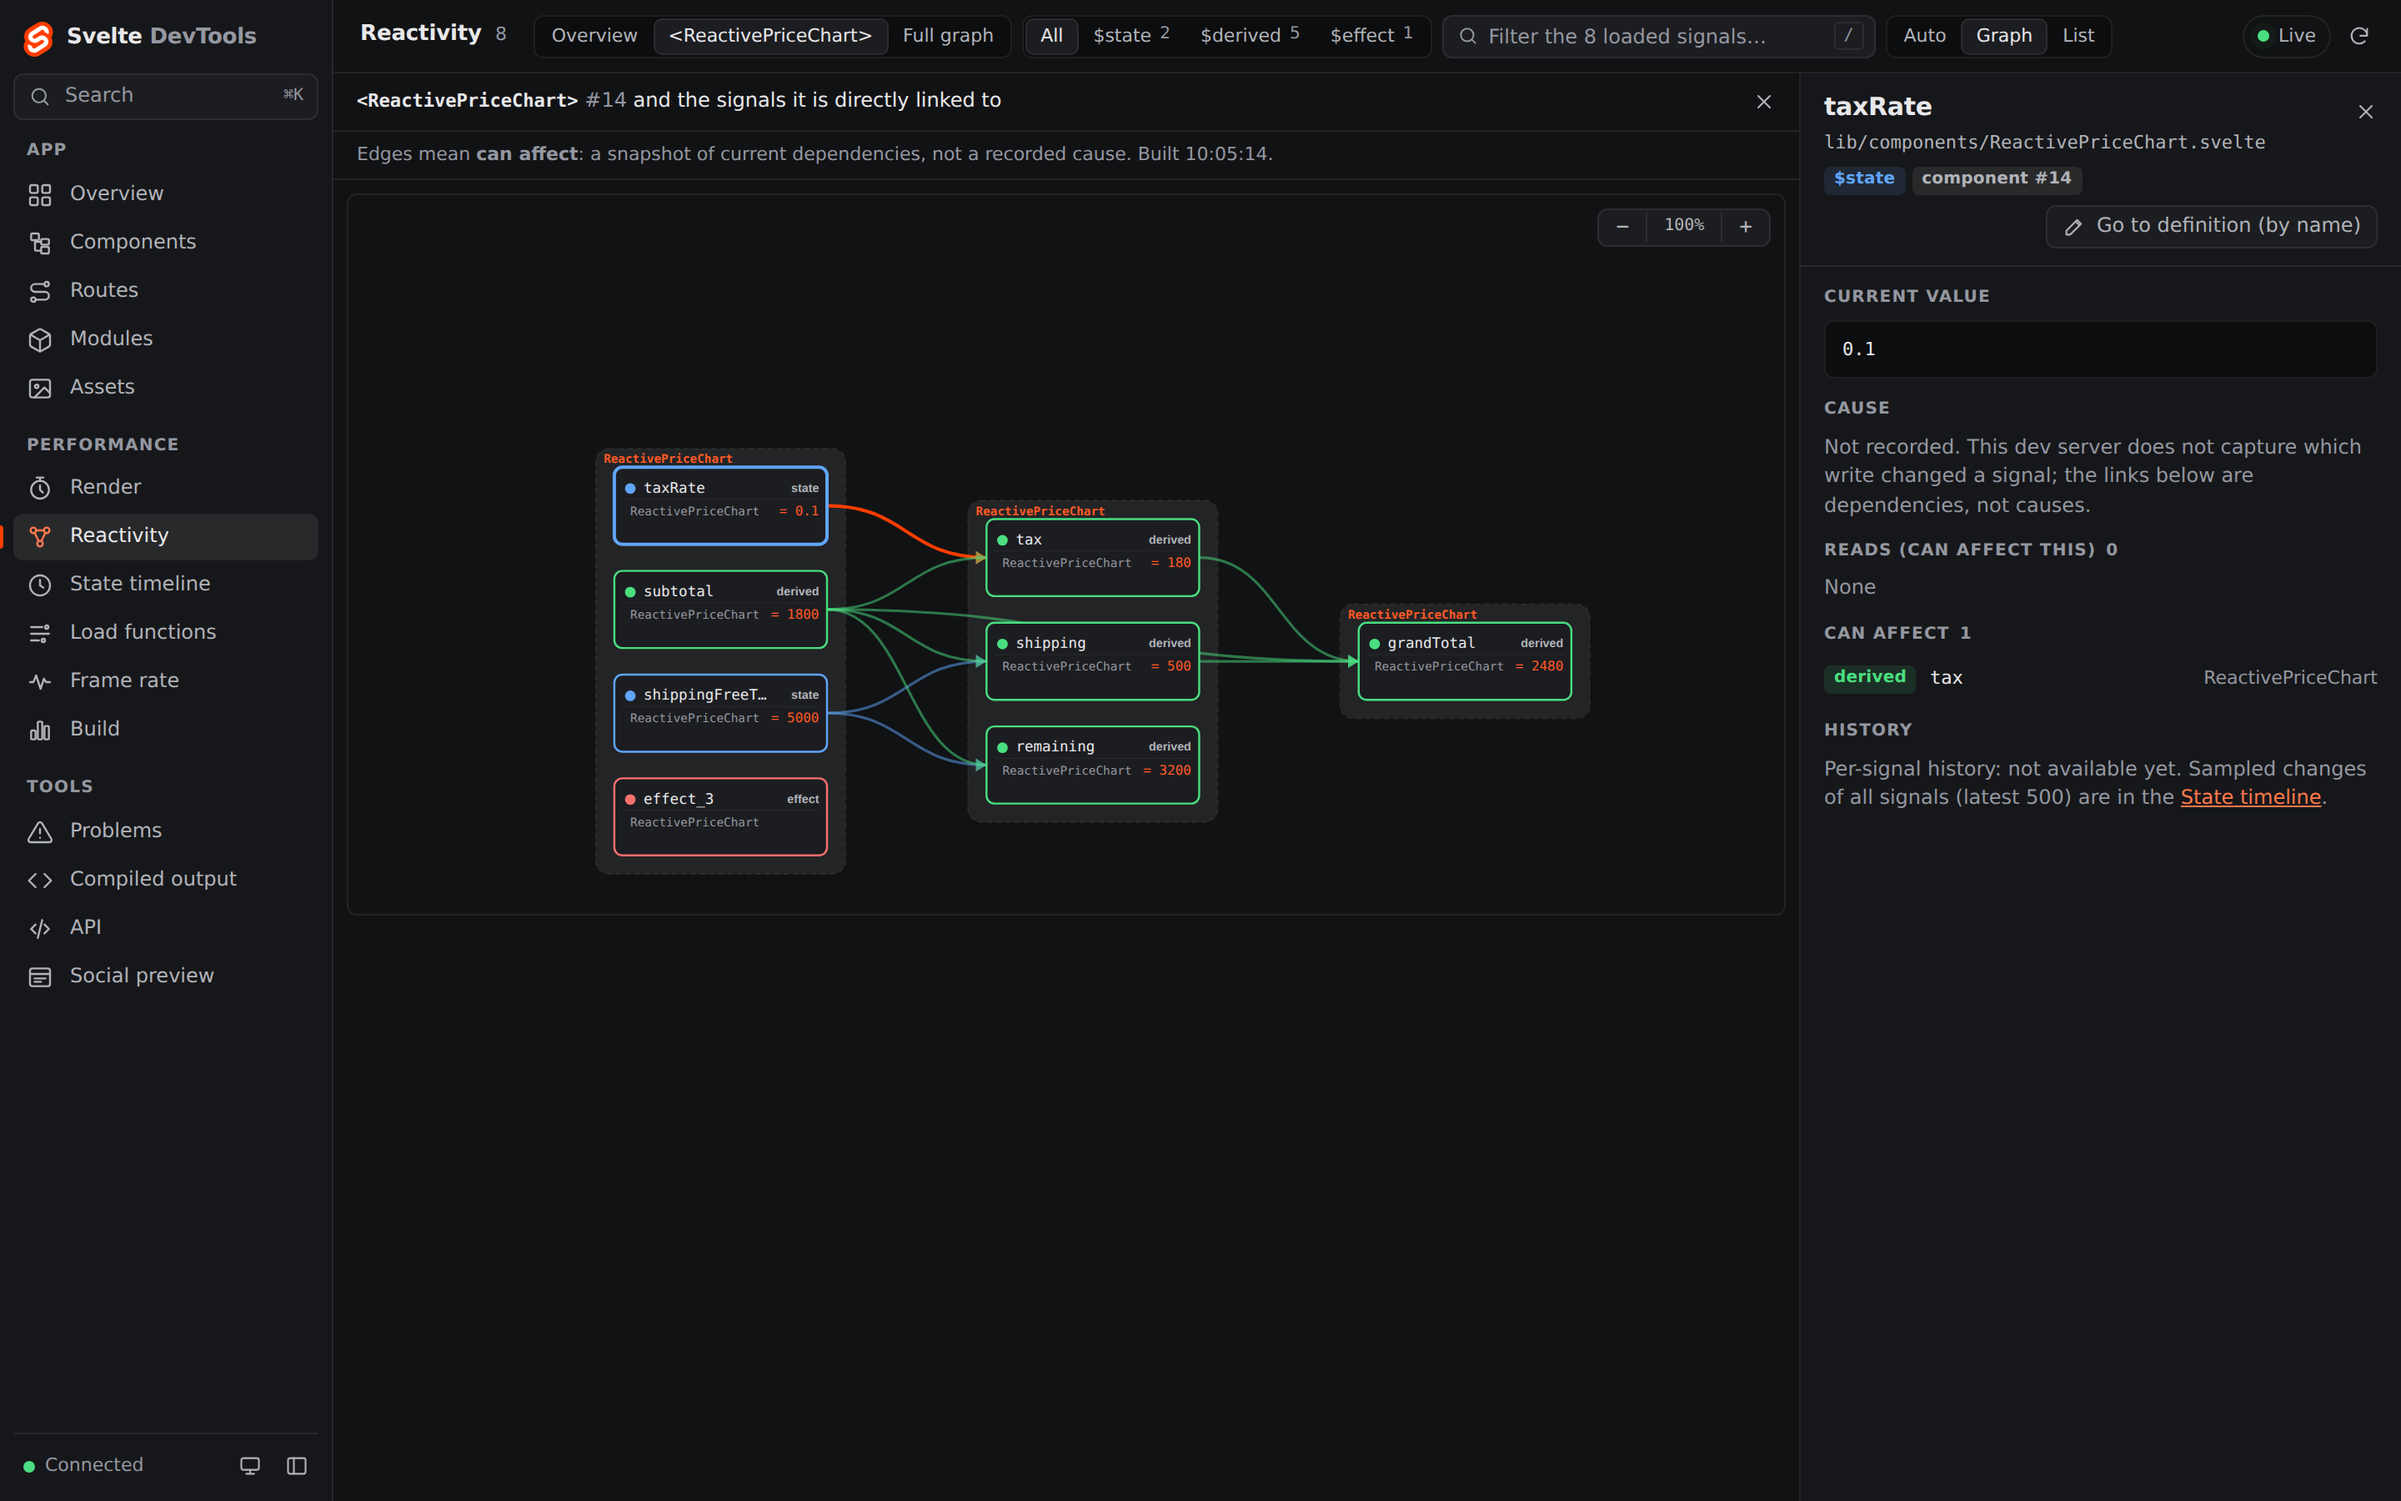Image resolution: width=2401 pixels, height=1501 pixels.
Task: Select the shipping derived node
Action: coord(1092,661)
